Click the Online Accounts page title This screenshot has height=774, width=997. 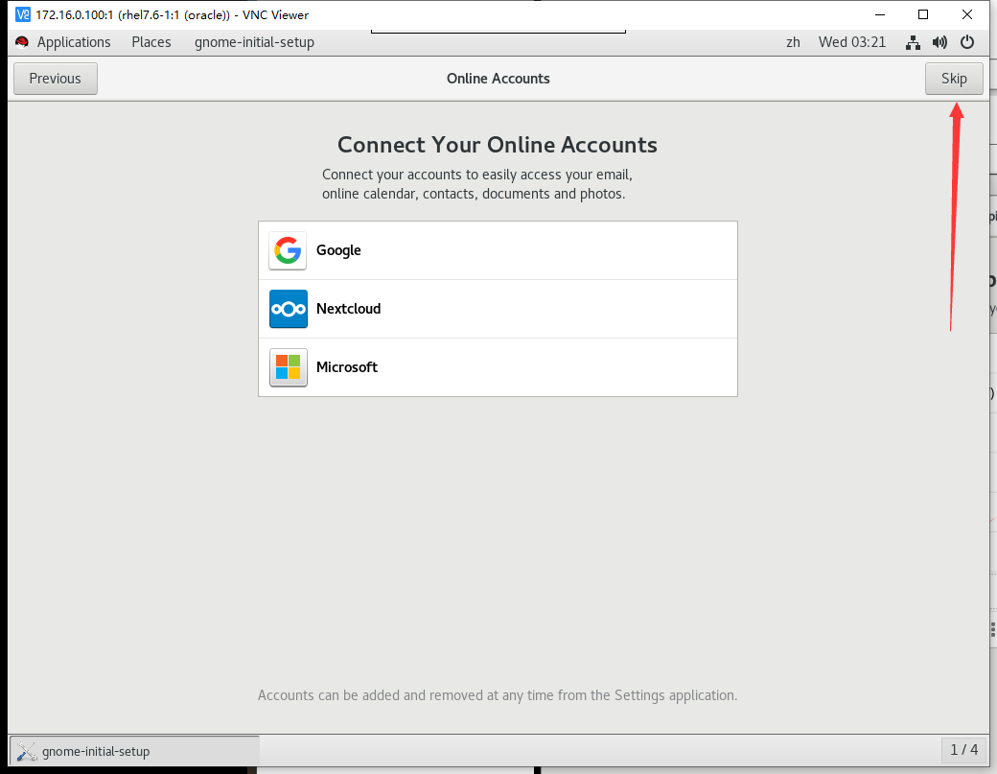click(498, 79)
